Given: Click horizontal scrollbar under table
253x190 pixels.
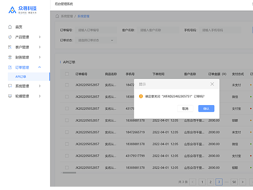Looking at the screenshot, I should tap(69, 172).
